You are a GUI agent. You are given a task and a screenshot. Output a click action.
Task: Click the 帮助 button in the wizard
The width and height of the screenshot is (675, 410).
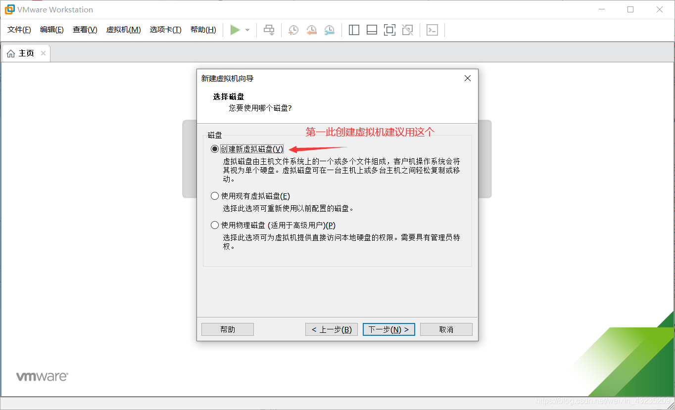tap(228, 329)
